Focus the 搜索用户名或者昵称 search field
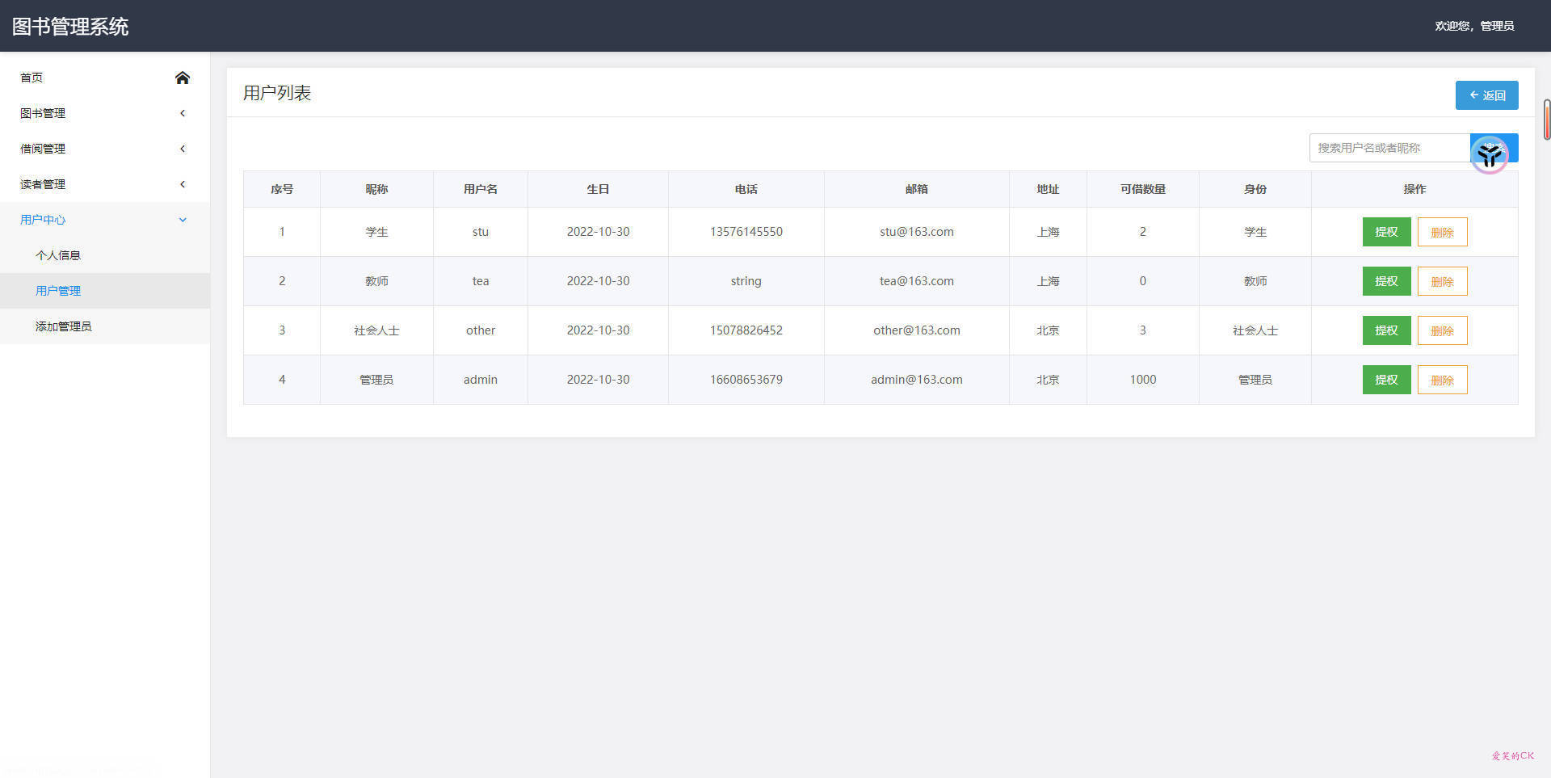This screenshot has width=1551, height=778. 1389,148
